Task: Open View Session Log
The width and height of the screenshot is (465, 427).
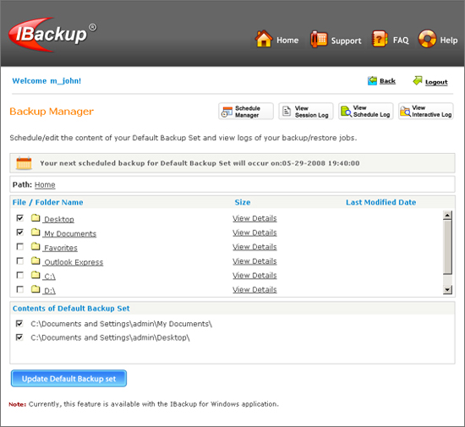Action: tap(306, 112)
